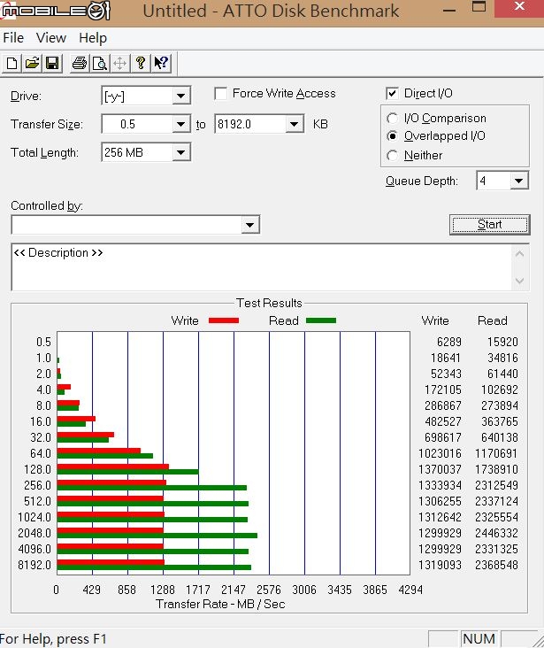544x648 pixels.
Task: Click the Save floppy disk icon
Action: [52, 63]
